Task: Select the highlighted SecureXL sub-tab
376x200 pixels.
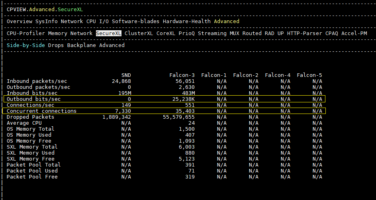Action: tap(109, 33)
